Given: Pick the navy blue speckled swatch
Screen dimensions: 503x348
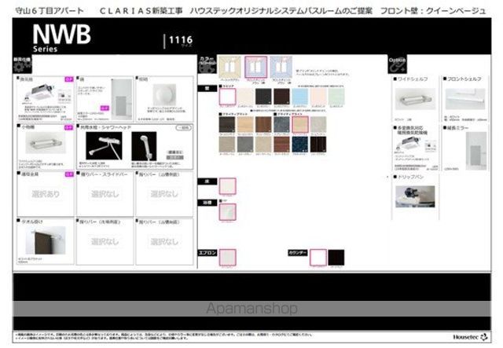Looking at the screenshot, I should pos(300,145).
